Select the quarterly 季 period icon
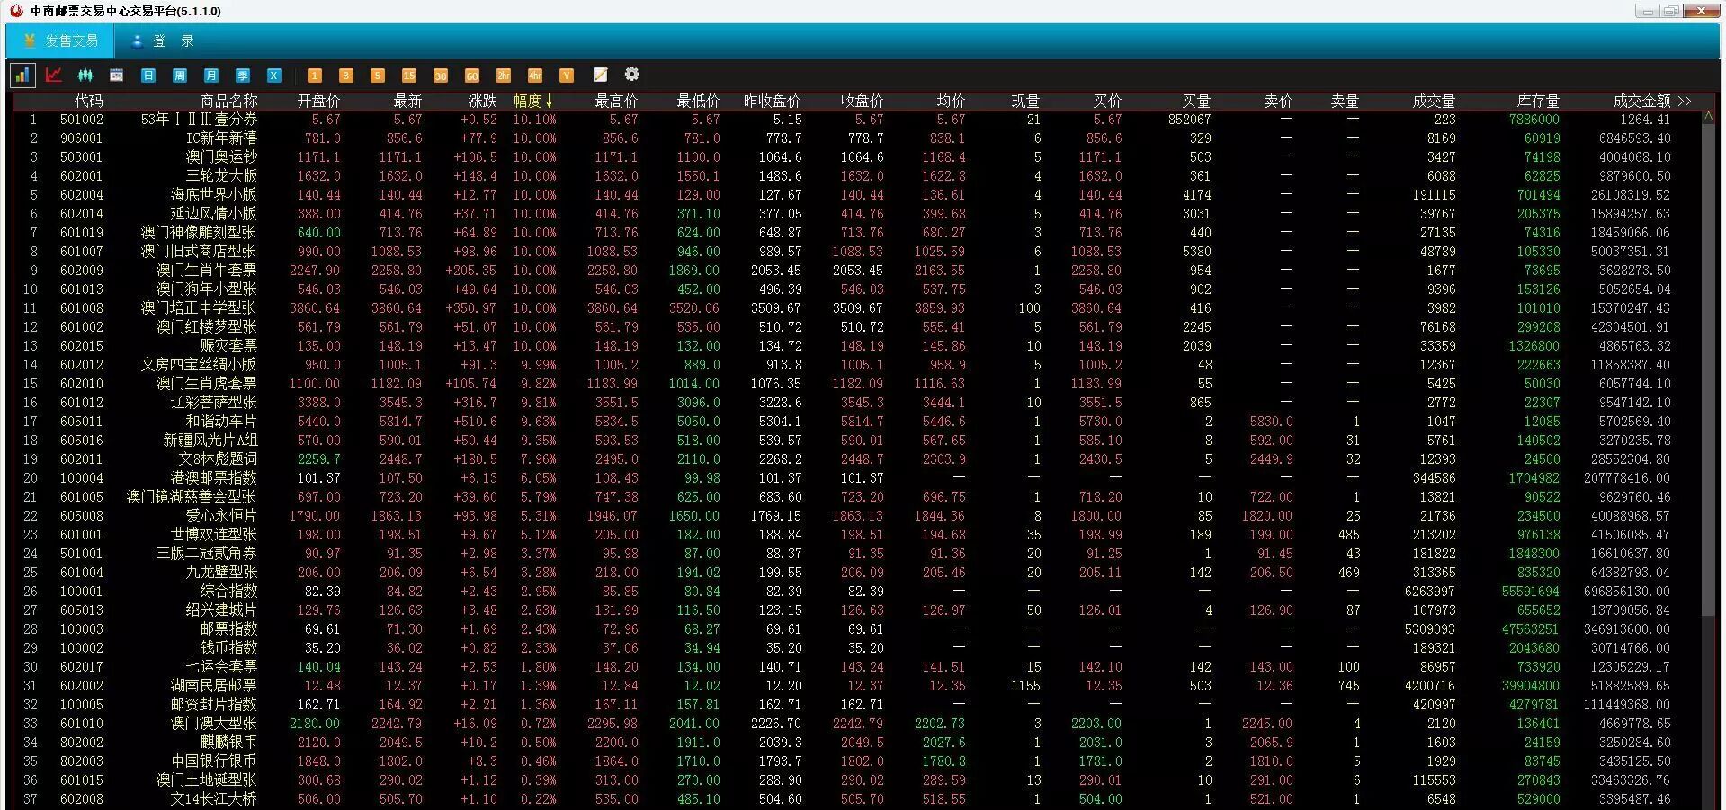This screenshot has height=810, width=1726. [x=243, y=76]
